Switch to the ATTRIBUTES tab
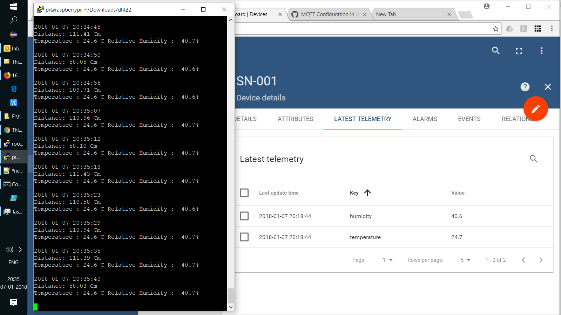This screenshot has width=561, height=315. 295,119
